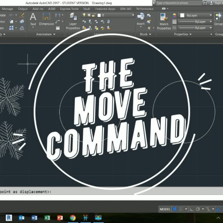Open Properties panel dialog launcher arrow
This screenshot has width=223, height=223.
(211, 34)
